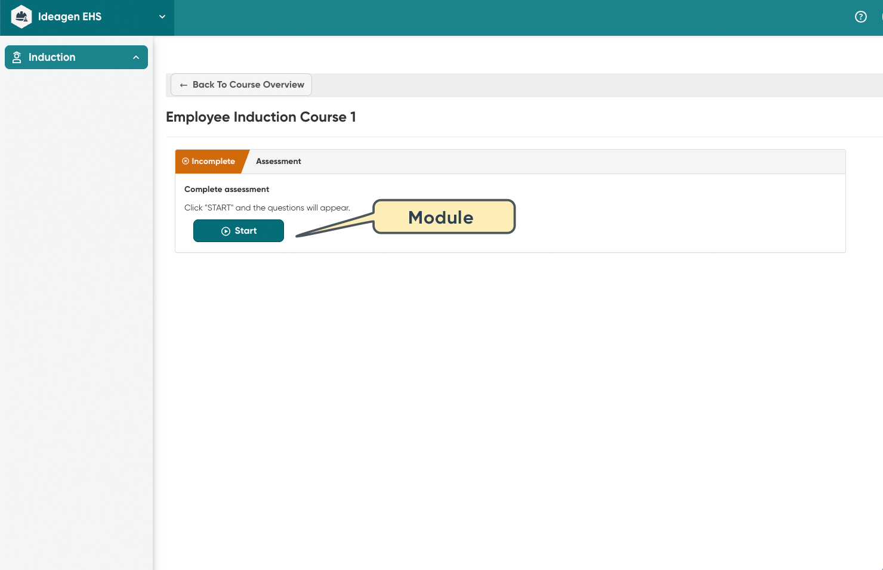Screen dimensions: 883x570
Task: Click the back arrow in Back To Course Overview
Action: click(184, 85)
